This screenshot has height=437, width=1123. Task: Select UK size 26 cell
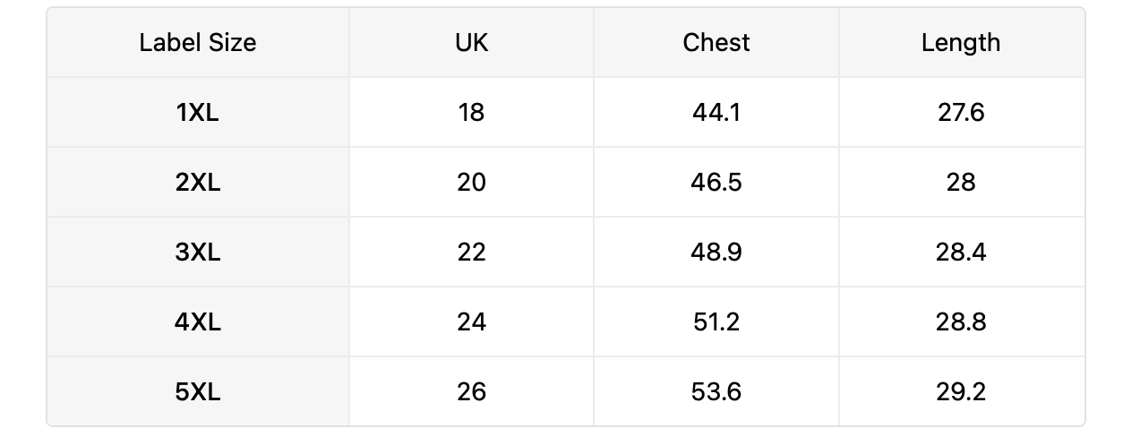pyautogui.click(x=471, y=391)
